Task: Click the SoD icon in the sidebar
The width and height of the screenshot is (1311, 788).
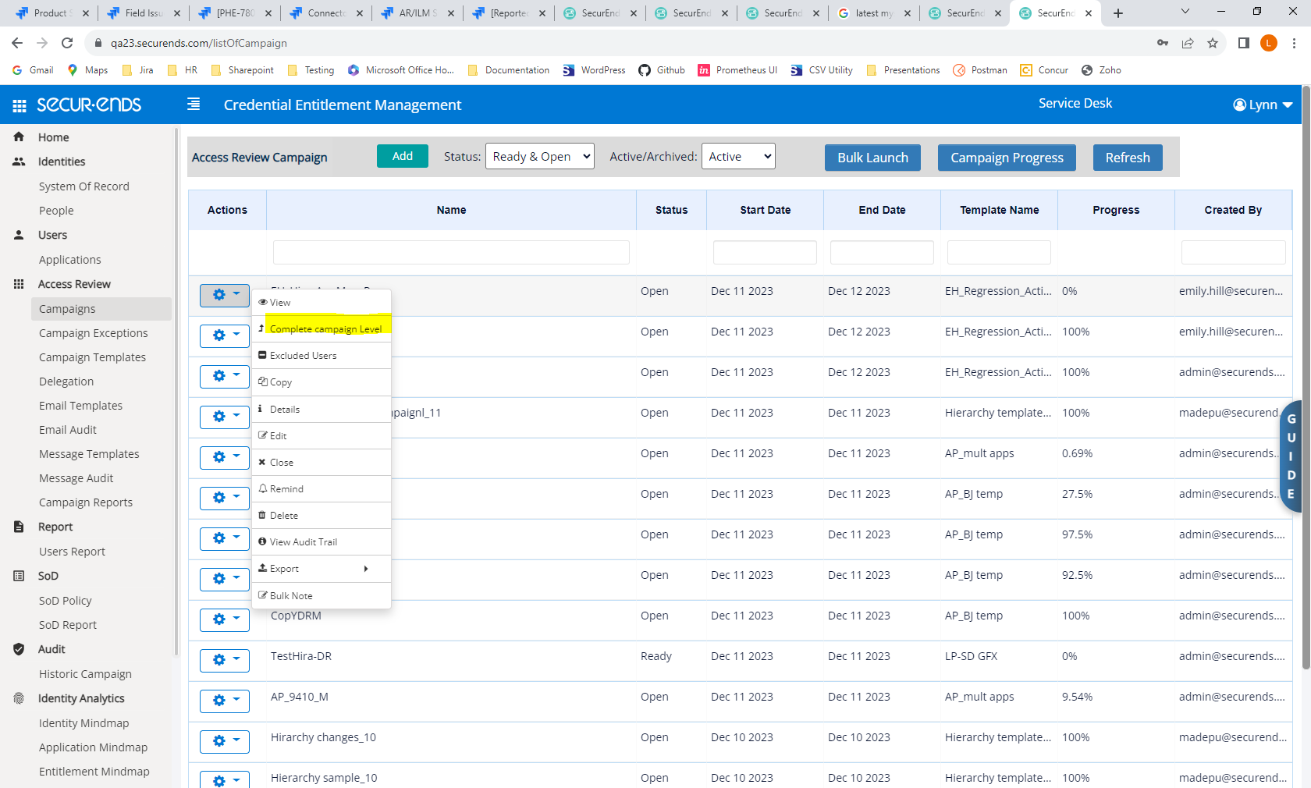Action: coord(18,576)
